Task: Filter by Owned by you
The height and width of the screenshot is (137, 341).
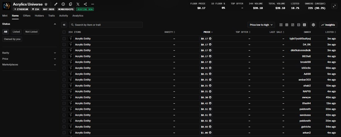Action: point(12,39)
